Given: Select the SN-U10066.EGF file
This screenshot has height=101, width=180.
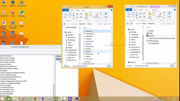Looking at the screenshot, I should click(154, 43).
